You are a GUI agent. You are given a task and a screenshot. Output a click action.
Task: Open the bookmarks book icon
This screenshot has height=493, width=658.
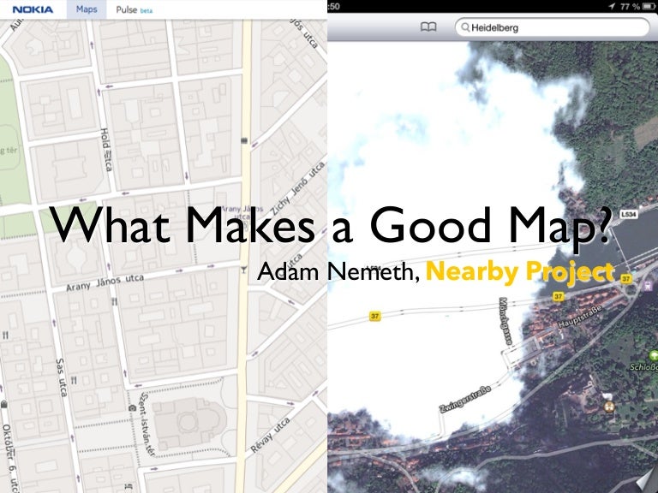pos(429,27)
